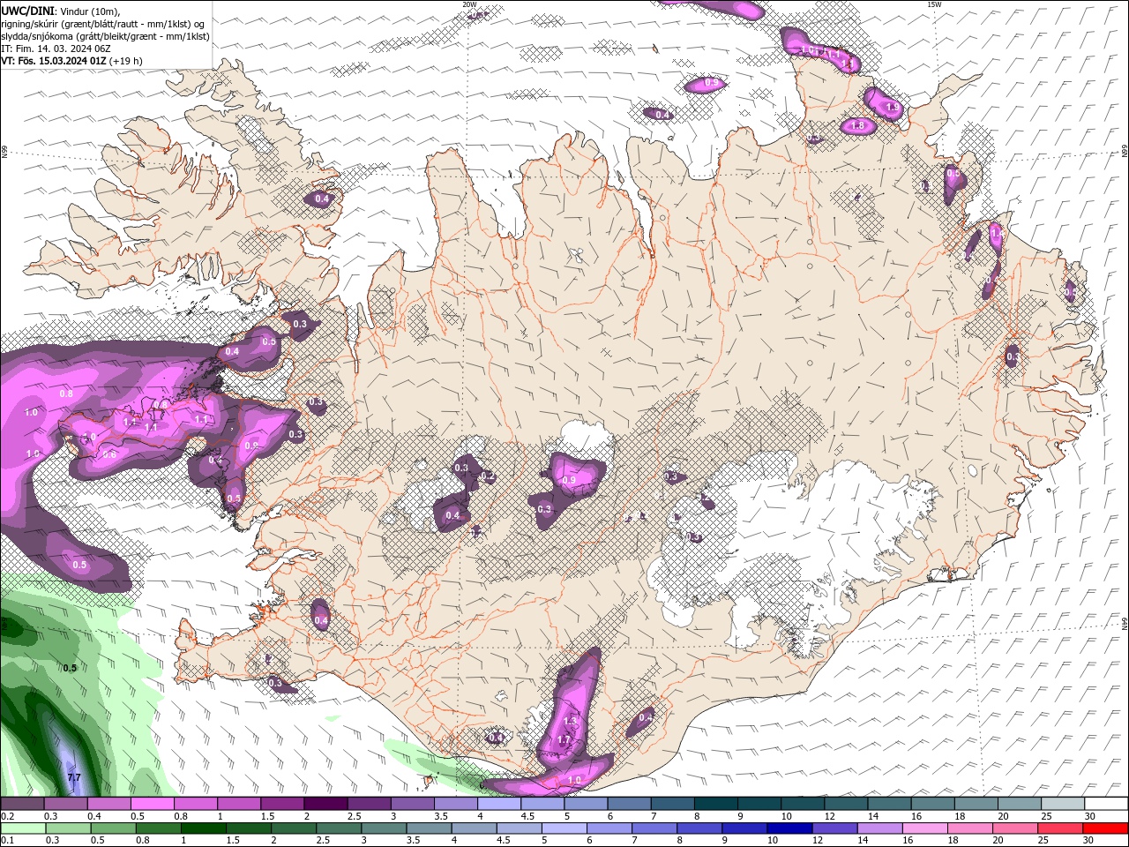Click the 1.9 snowfall value on the map
The height and width of the screenshot is (847, 1129).
pyautogui.click(x=892, y=108)
